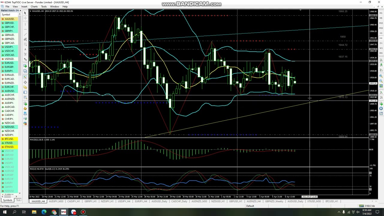Open Windows Start menu
The image size is (384, 216).
4,212
